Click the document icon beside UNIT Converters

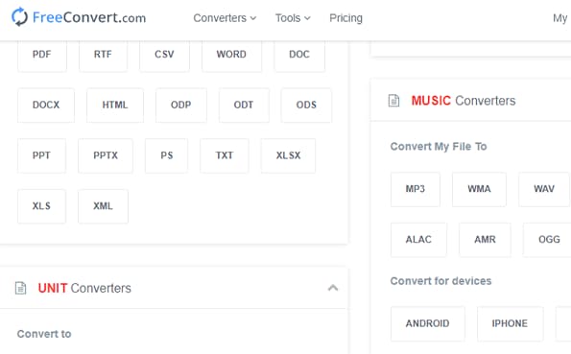[21, 288]
